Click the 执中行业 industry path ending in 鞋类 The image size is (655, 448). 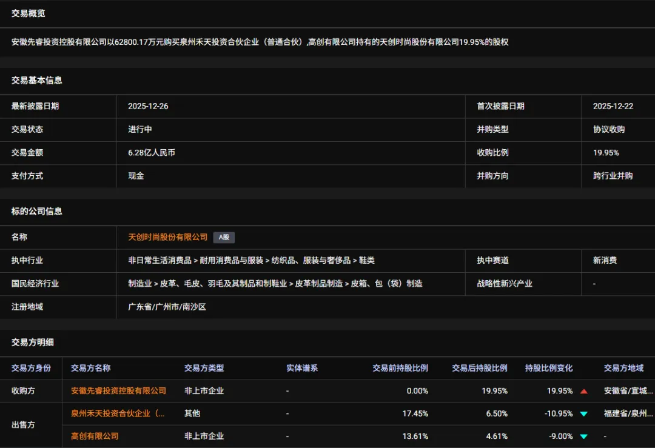pyautogui.click(x=252, y=261)
